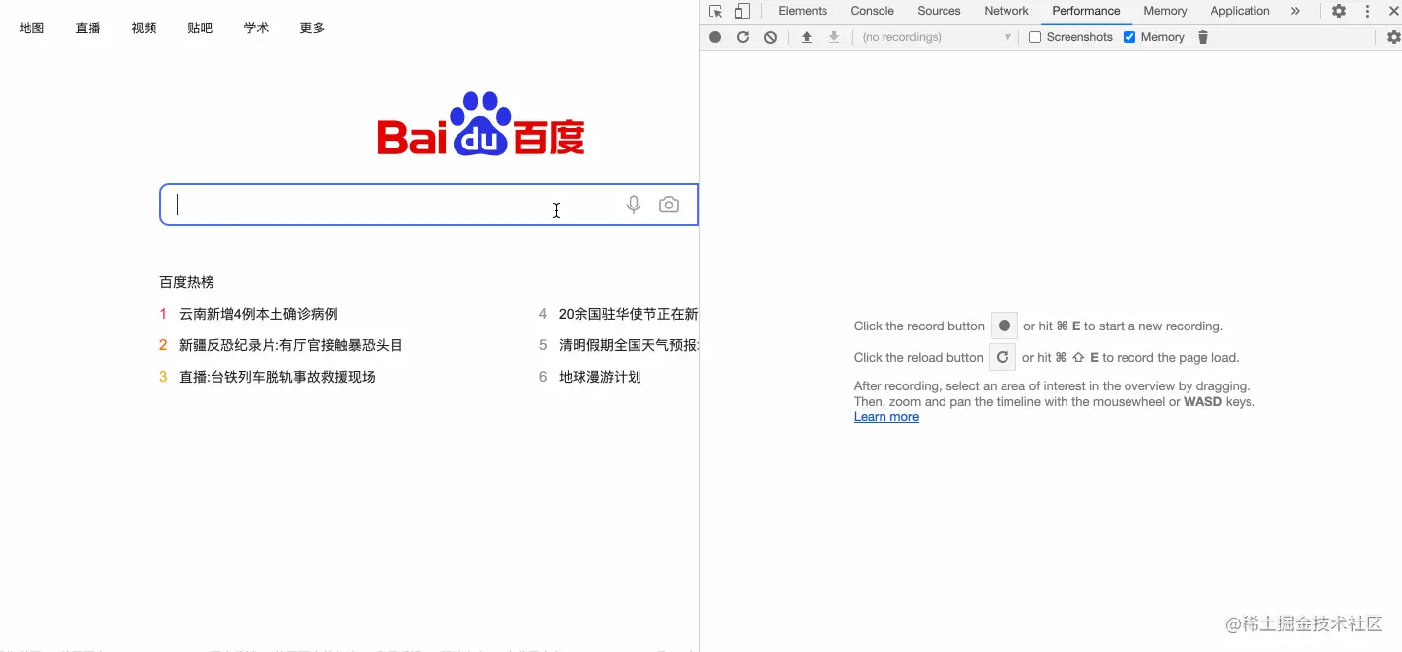Open hot item 20余国驻华使节
This screenshot has width=1402, height=652.
tap(629, 314)
